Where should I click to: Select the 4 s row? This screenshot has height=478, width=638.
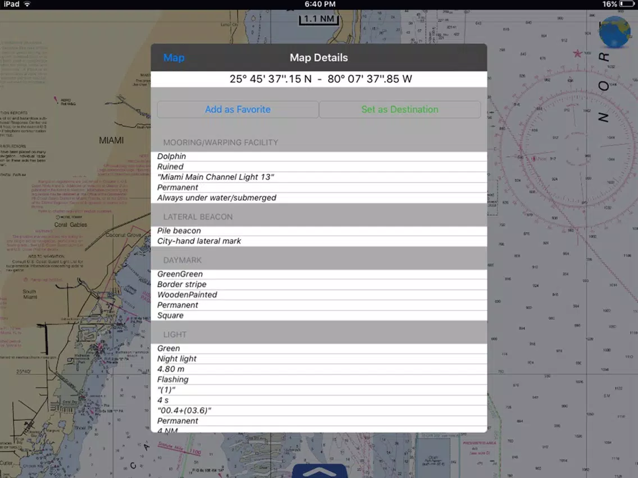[x=318, y=401]
